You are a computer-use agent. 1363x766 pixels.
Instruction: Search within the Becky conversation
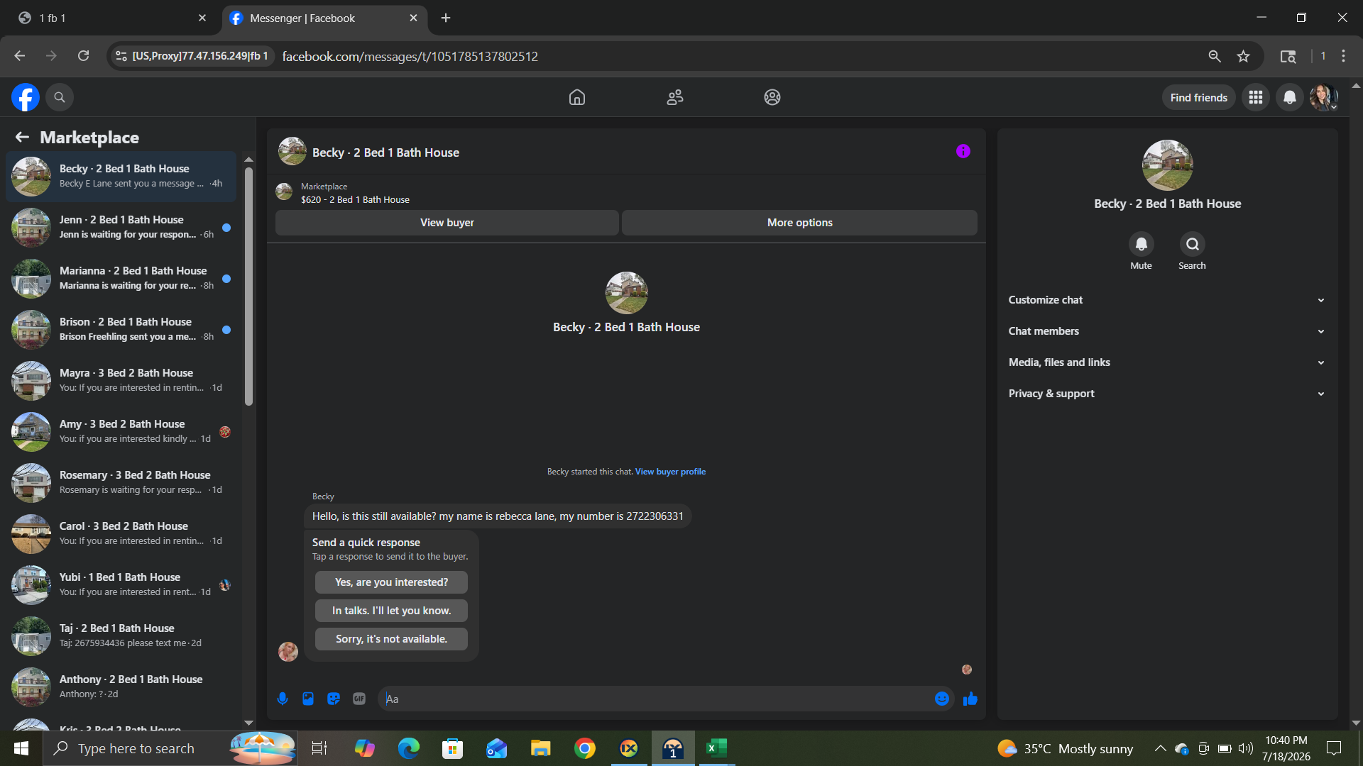click(x=1193, y=244)
